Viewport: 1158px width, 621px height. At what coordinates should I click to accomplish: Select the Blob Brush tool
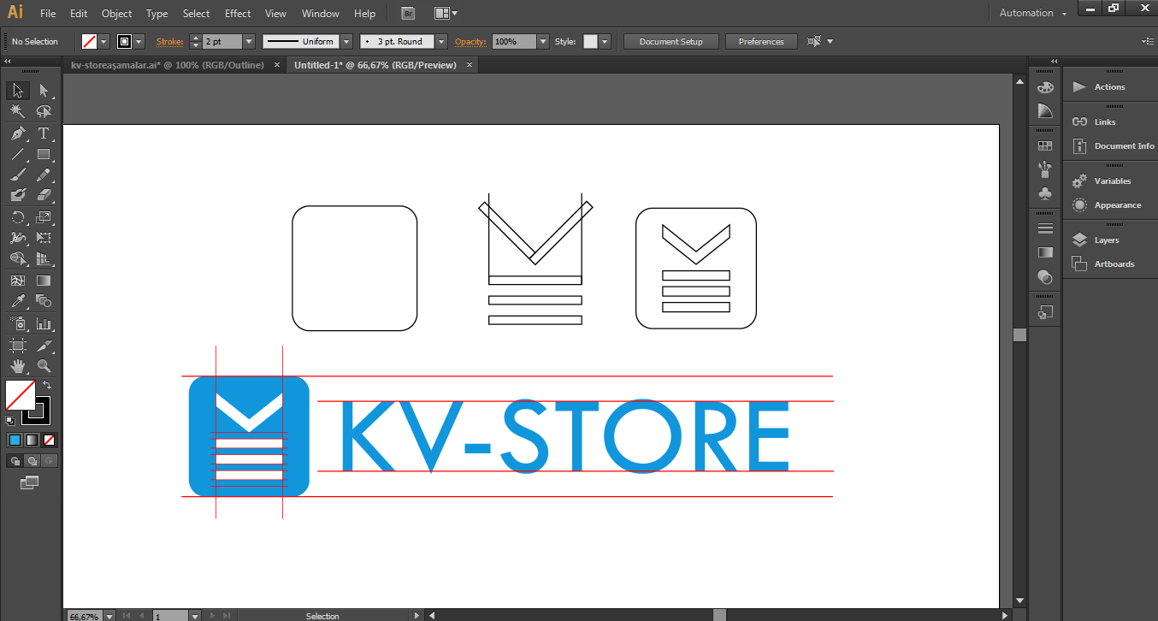pos(17,196)
